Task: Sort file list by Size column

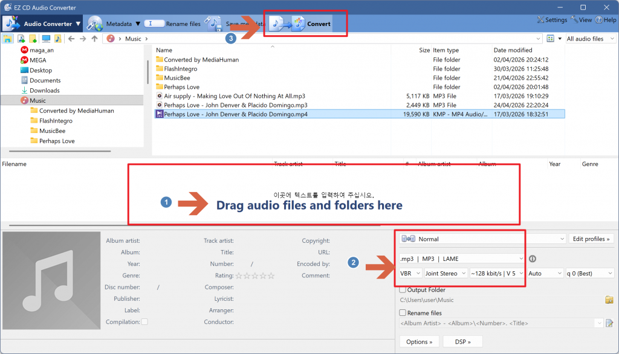Action: pyautogui.click(x=424, y=50)
